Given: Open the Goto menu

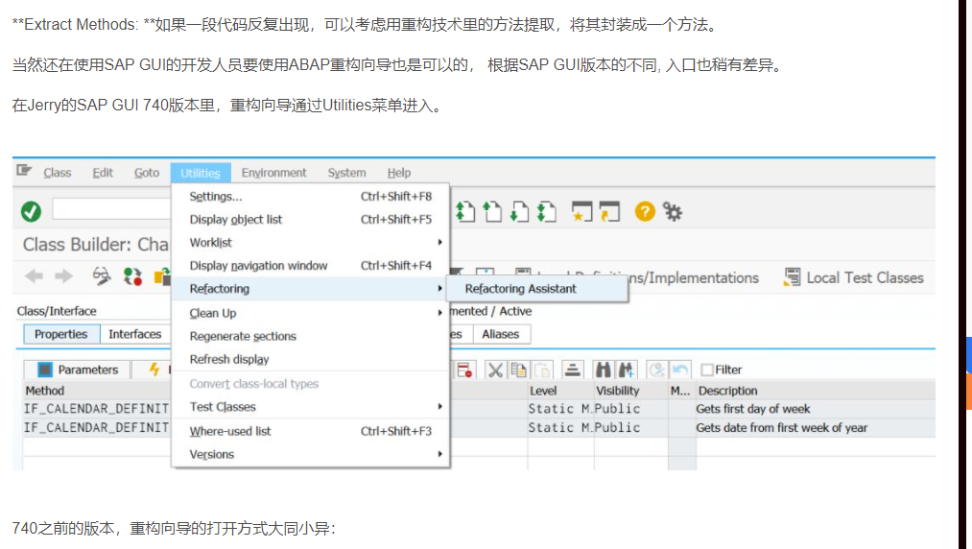Looking at the screenshot, I should [147, 173].
